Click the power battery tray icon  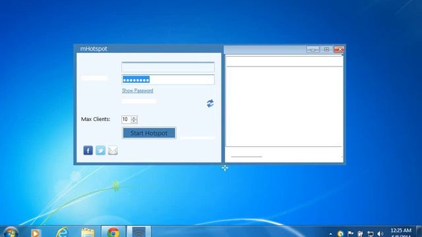click(x=360, y=234)
